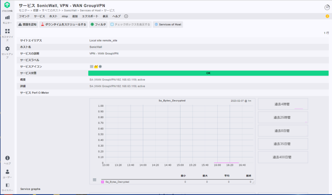Click the Service graphs label
The width and height of the screenshot is (332, 195).
pyautogui.click(x=30, y=189)
